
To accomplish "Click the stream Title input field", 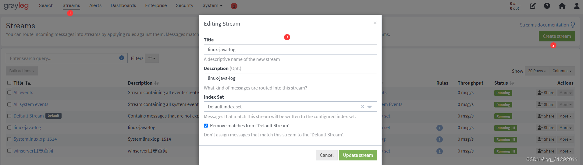I will coord(290,49).
